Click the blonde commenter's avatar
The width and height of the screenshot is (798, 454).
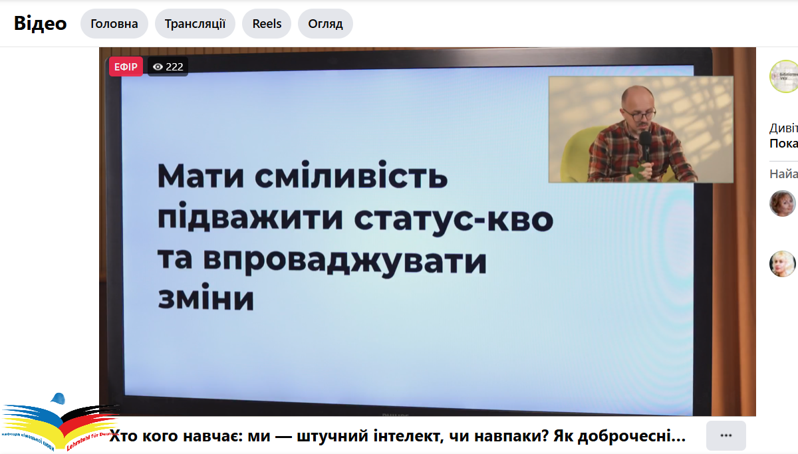click(783, 264)
